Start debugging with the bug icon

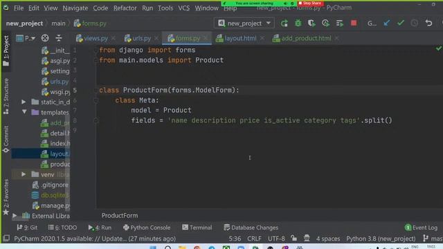[298, 23]
